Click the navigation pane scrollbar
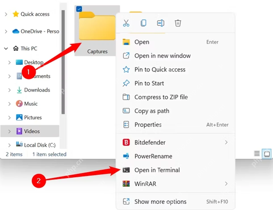Image resolution: width=273 pixels, height=210 pixels. [63, 62]
